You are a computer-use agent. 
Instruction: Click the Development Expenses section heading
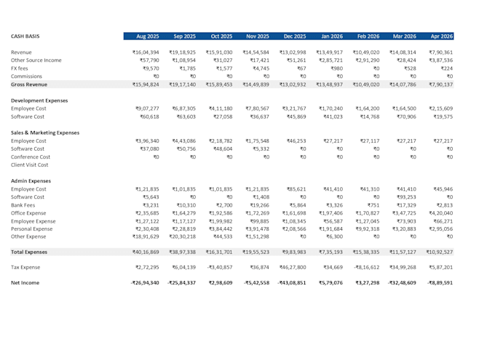[39, 100]
